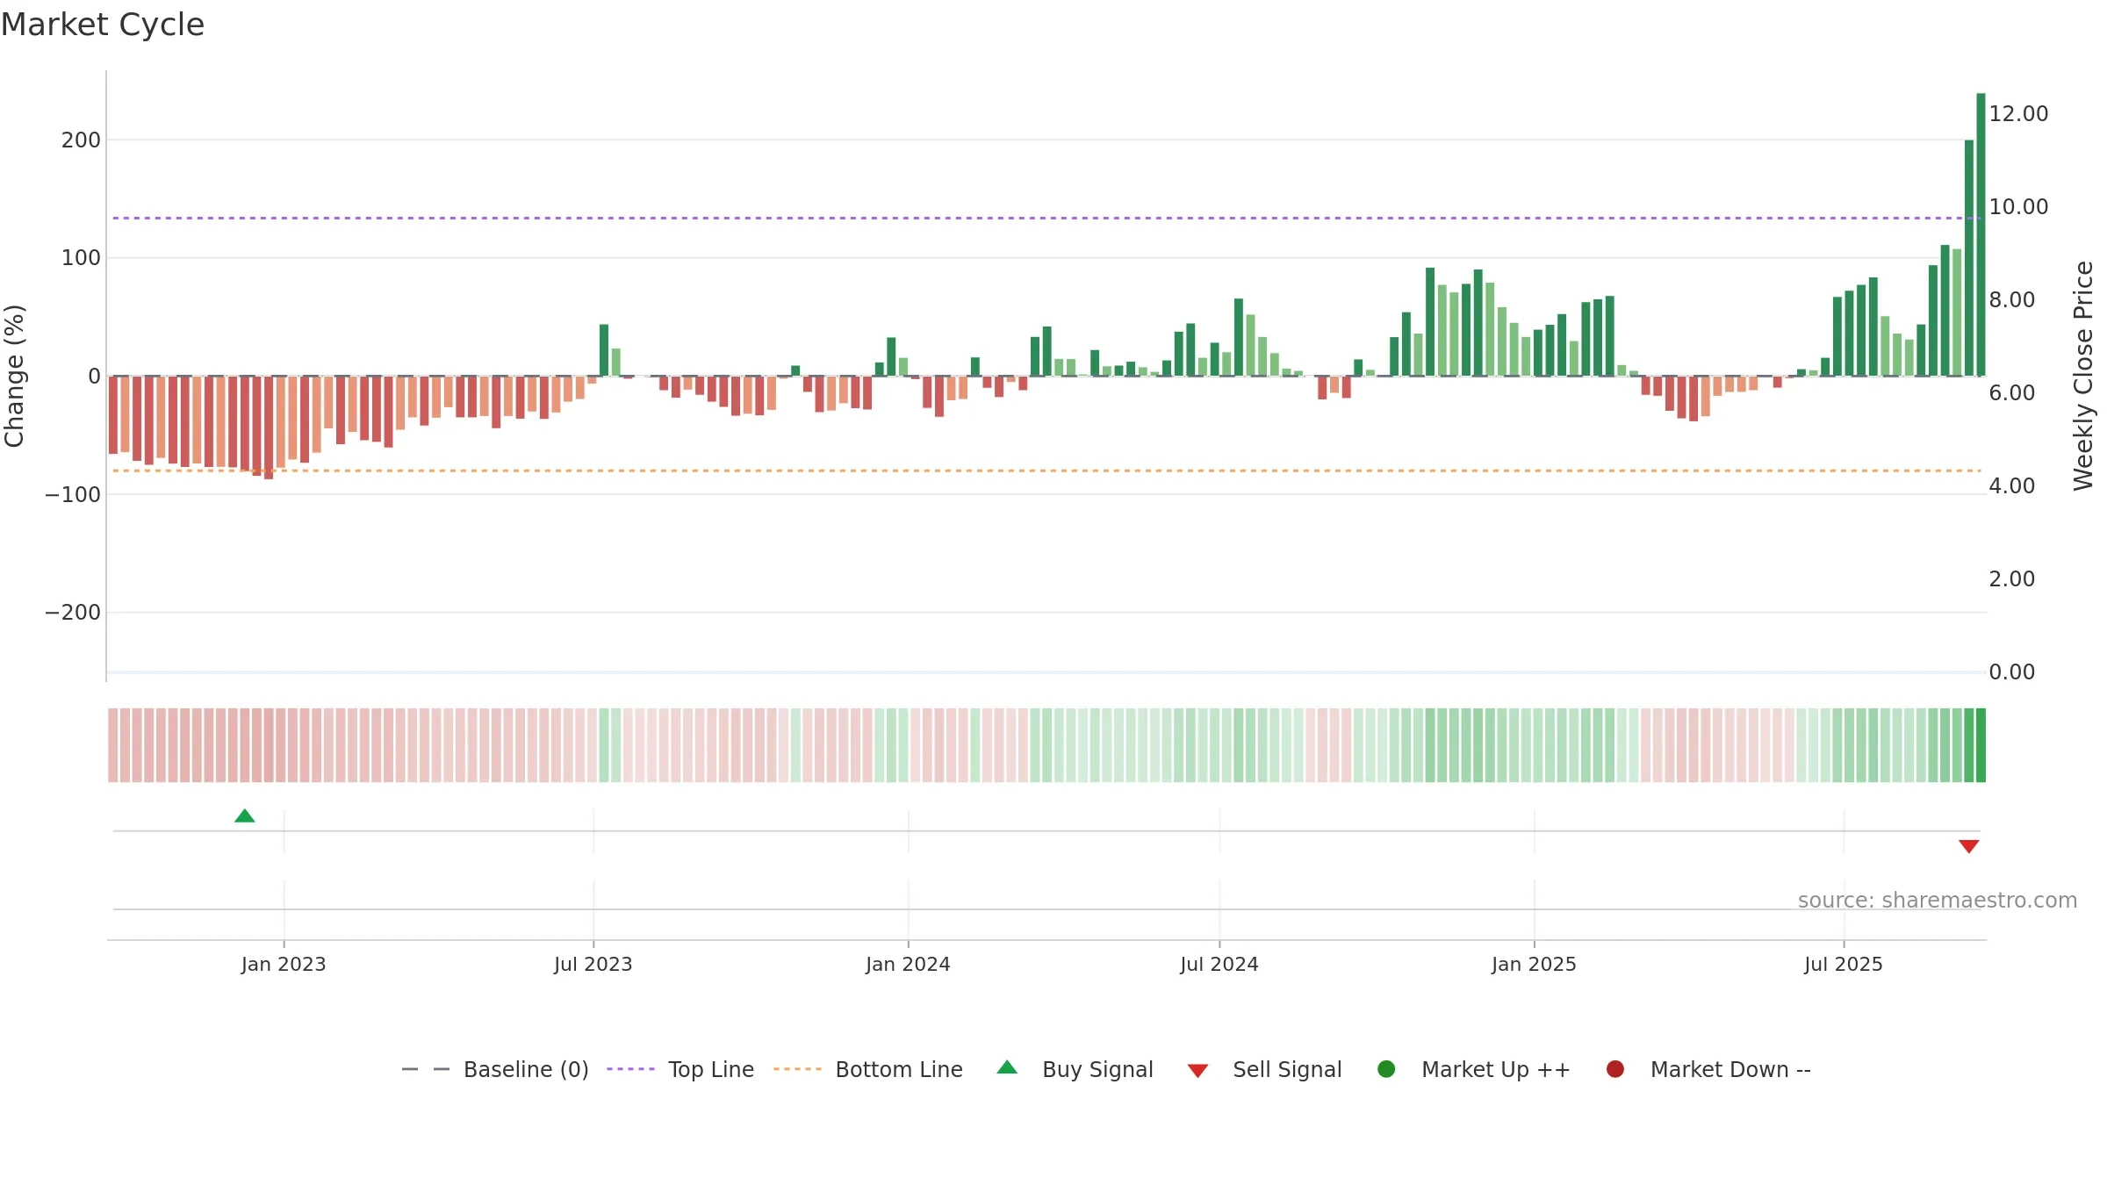Click the Change (%) axis title
2107x1185 pixels.
(x=14, y=376)
